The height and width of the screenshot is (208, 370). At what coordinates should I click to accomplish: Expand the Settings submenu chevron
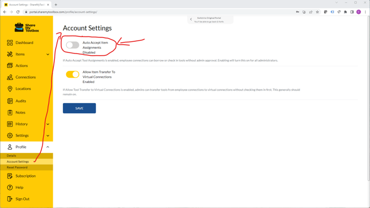tap(48, 136)
